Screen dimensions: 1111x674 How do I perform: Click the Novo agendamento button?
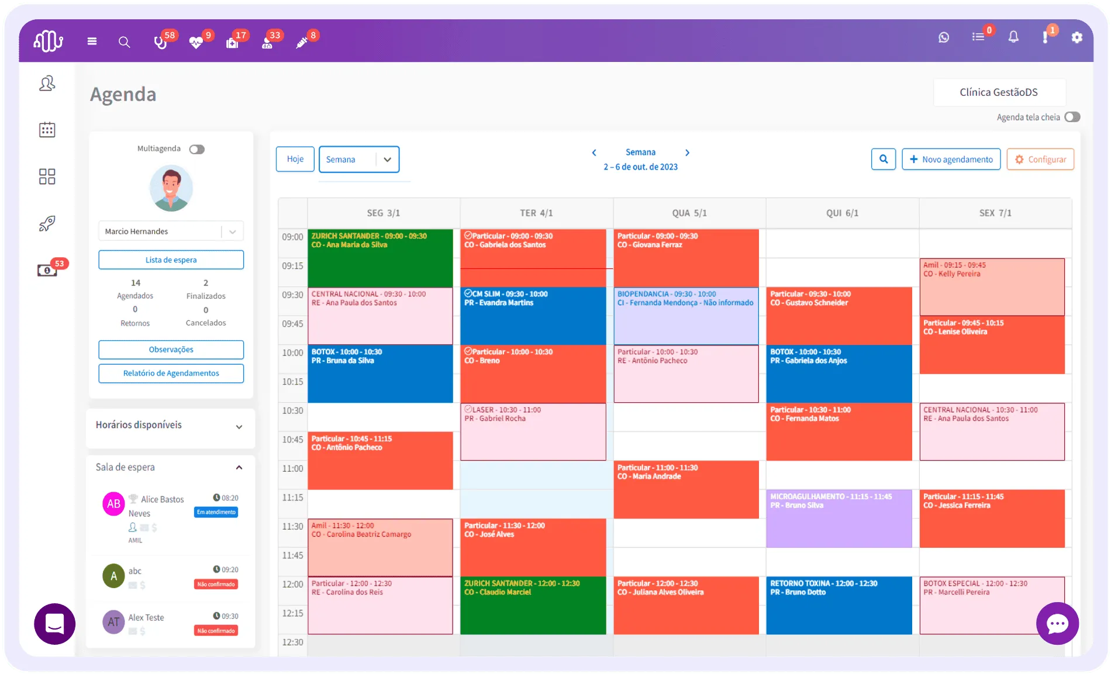[x=951, y=160]
